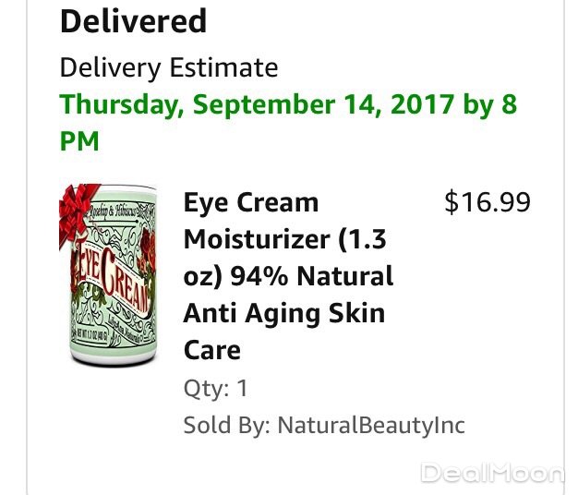Click the green 'PM' delivery time text
The image size is (578, 495).
click(79, 141)
